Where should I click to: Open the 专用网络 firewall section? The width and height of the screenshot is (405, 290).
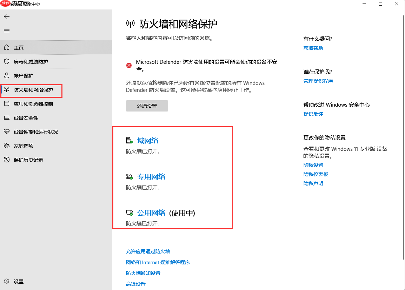151,177
